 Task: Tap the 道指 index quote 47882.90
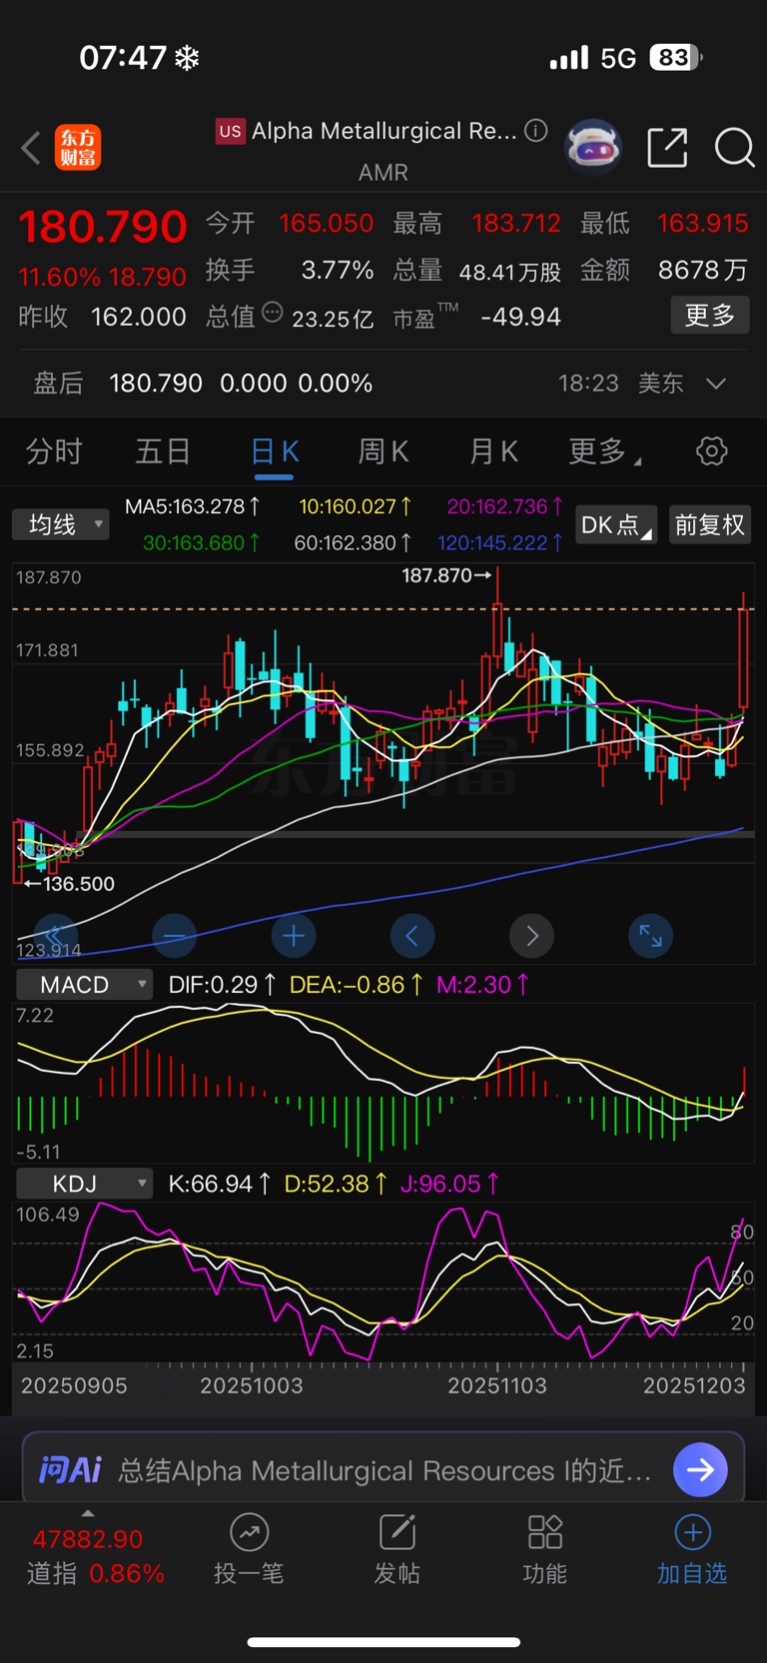point(88,1539)
